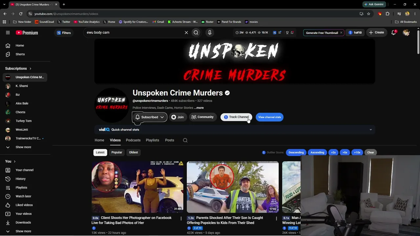Viewport: 420px width, 236px height.
Task: Open the Subscribed notification dropdown
Action: 150,117
